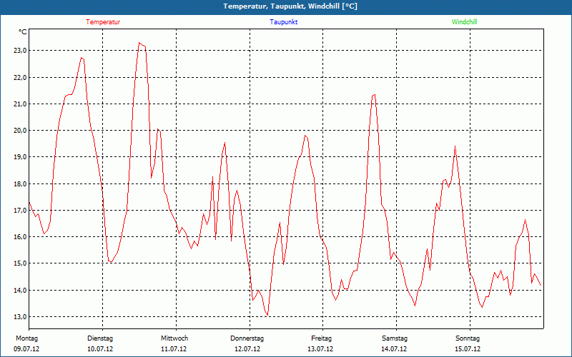572x357 pixels.
Task: Click the 15,0 y-axis value
Action: (20, 263)
